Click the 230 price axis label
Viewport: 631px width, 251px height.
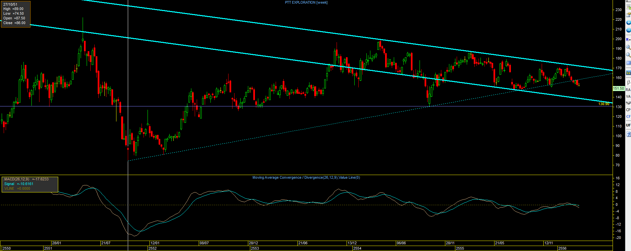(x=619, y=10)
